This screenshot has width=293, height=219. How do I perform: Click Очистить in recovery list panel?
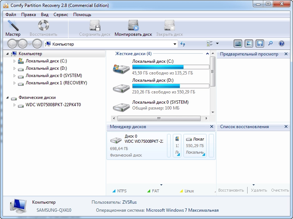[x=280, y=190]
